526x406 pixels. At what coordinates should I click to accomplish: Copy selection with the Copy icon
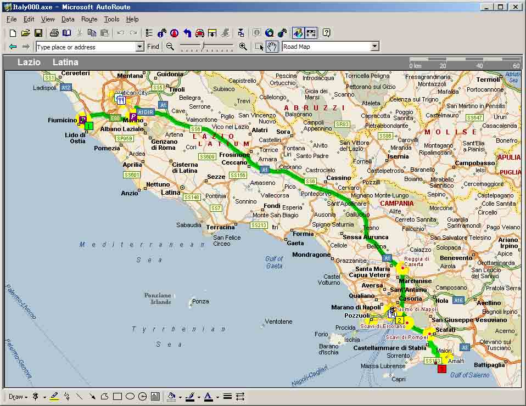pyautogui.click(x=92, y=33)
